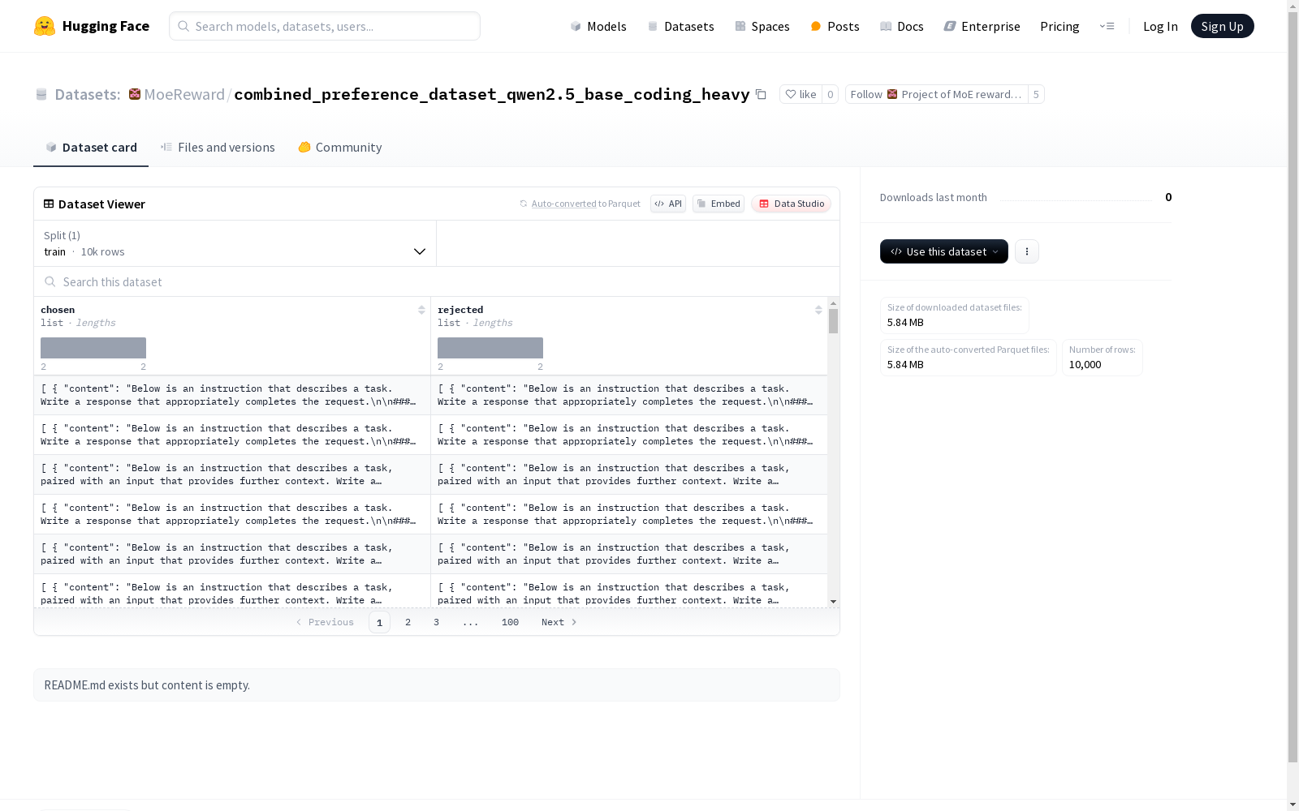The width and height of the screenshot is (1299, 811).
Task: Go to page 3 of the dataset
Action: [436, 622]
